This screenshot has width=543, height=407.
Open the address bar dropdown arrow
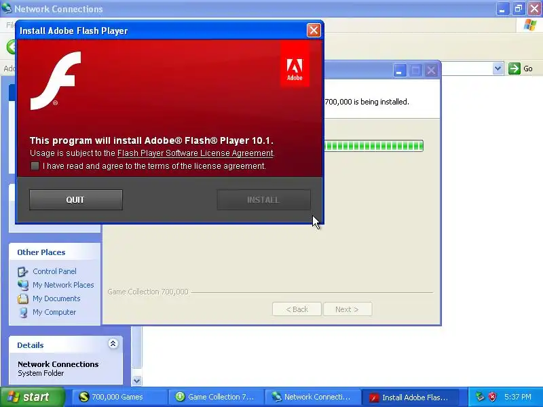498,69
